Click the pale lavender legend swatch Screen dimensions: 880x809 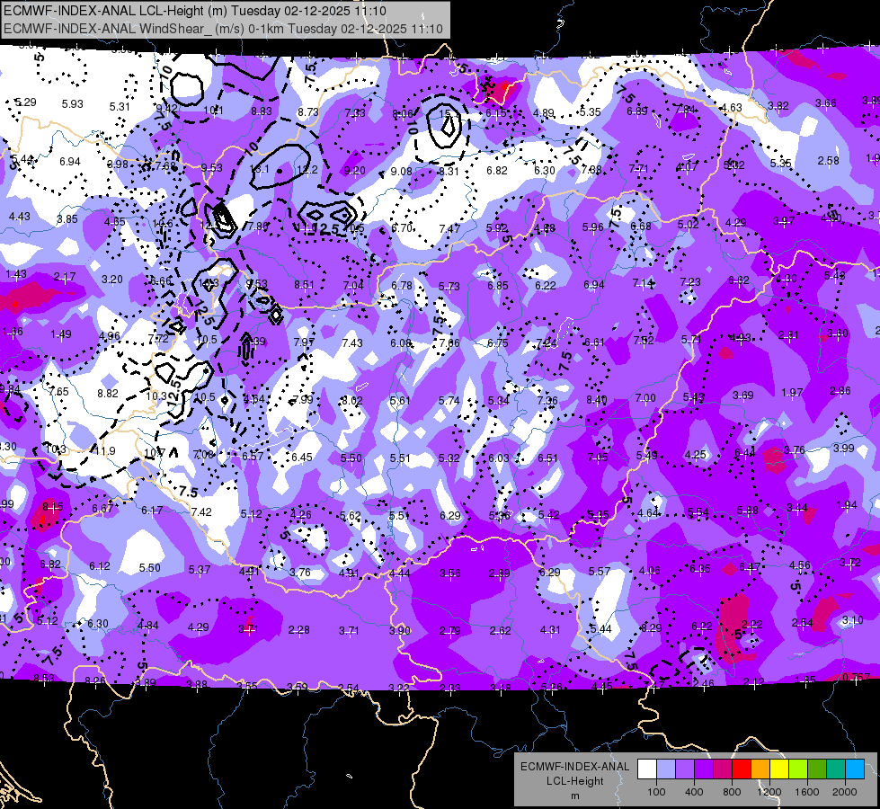[x=666, y=769]
